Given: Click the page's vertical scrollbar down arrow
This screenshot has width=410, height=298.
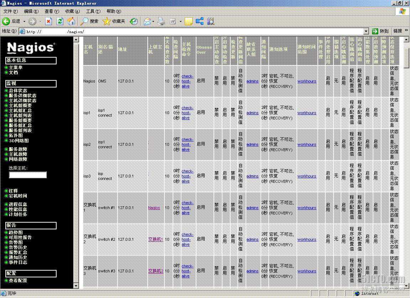Looking at the screenshot, I should tap(407, 286).
